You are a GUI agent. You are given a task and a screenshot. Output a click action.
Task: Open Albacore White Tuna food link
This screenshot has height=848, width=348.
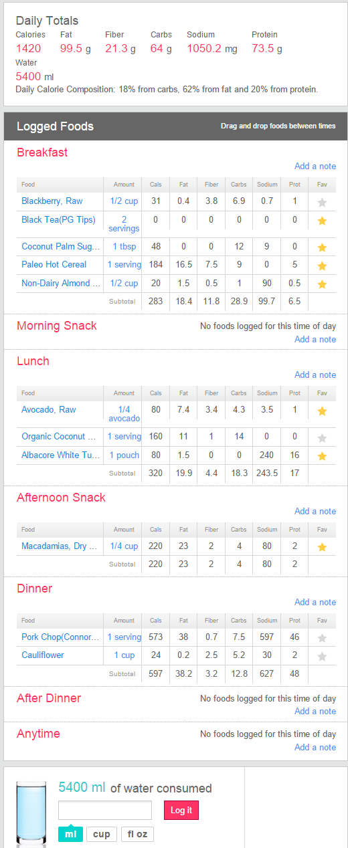point(60,455)
